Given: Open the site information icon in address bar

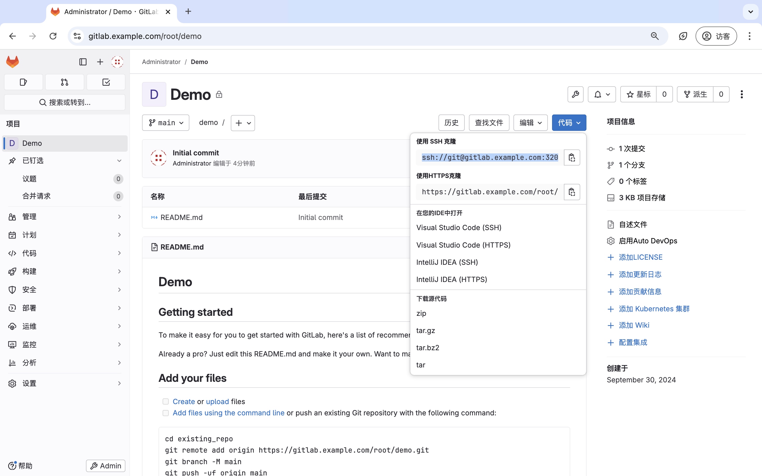Looking at the screenshot, I should [x=77, y=36].
